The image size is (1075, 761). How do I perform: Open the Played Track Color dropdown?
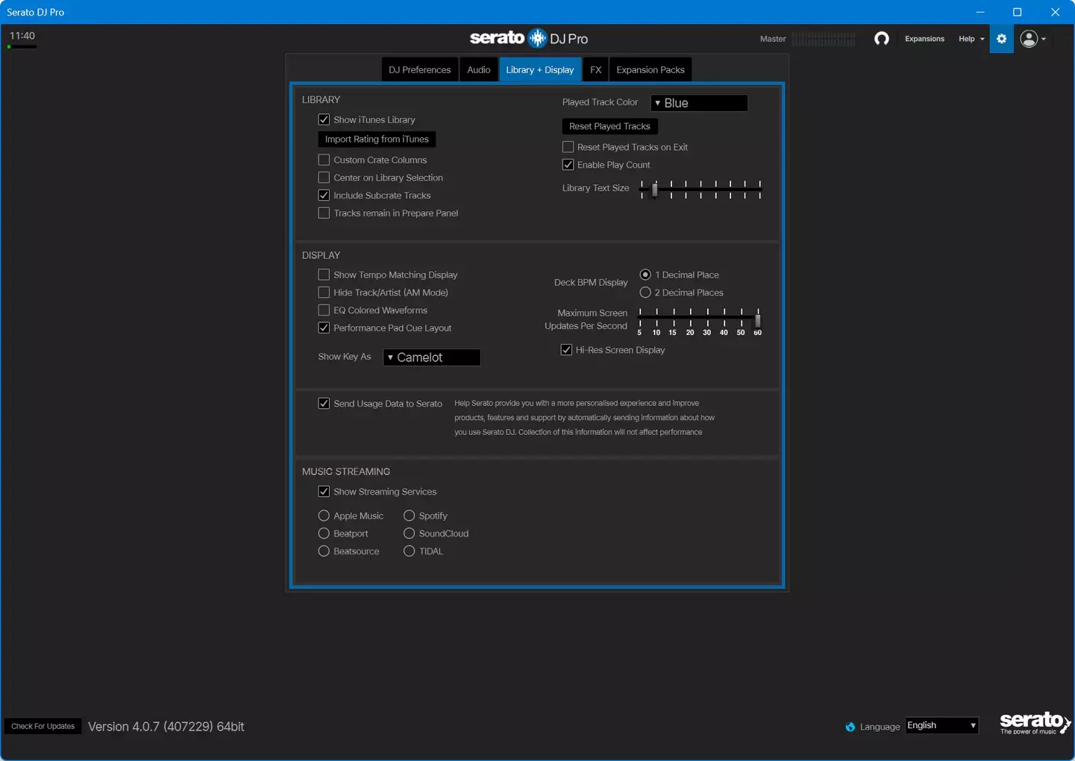[x=698, y=103]
